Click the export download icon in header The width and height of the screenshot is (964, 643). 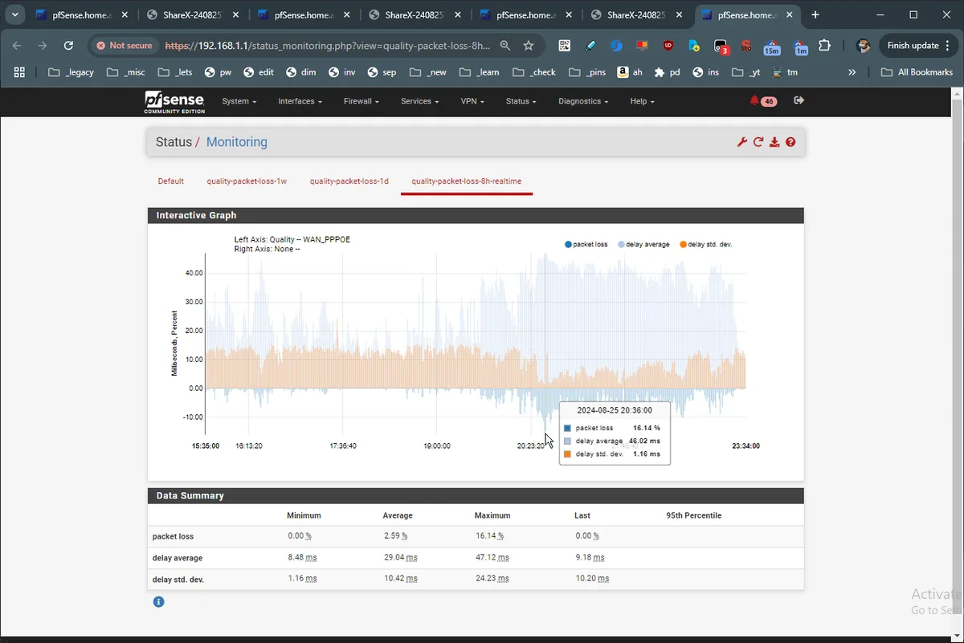[774, 142]
